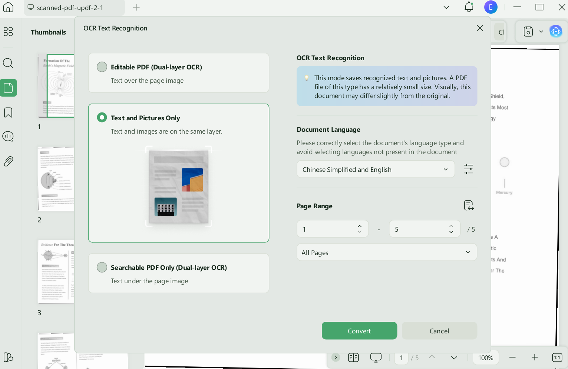Click the OCR preview illustration image
This screenshot has height=369, width=568.
(179, 186)
